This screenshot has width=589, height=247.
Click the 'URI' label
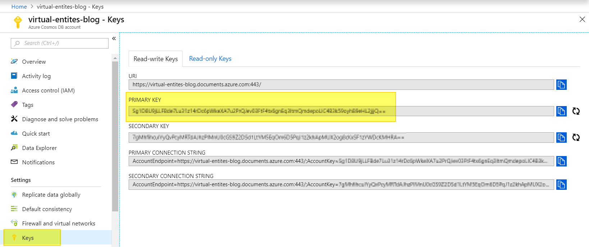coord(133,76)
